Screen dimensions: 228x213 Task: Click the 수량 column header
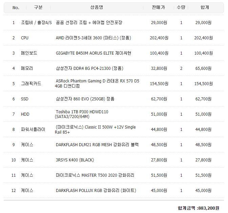181,7
